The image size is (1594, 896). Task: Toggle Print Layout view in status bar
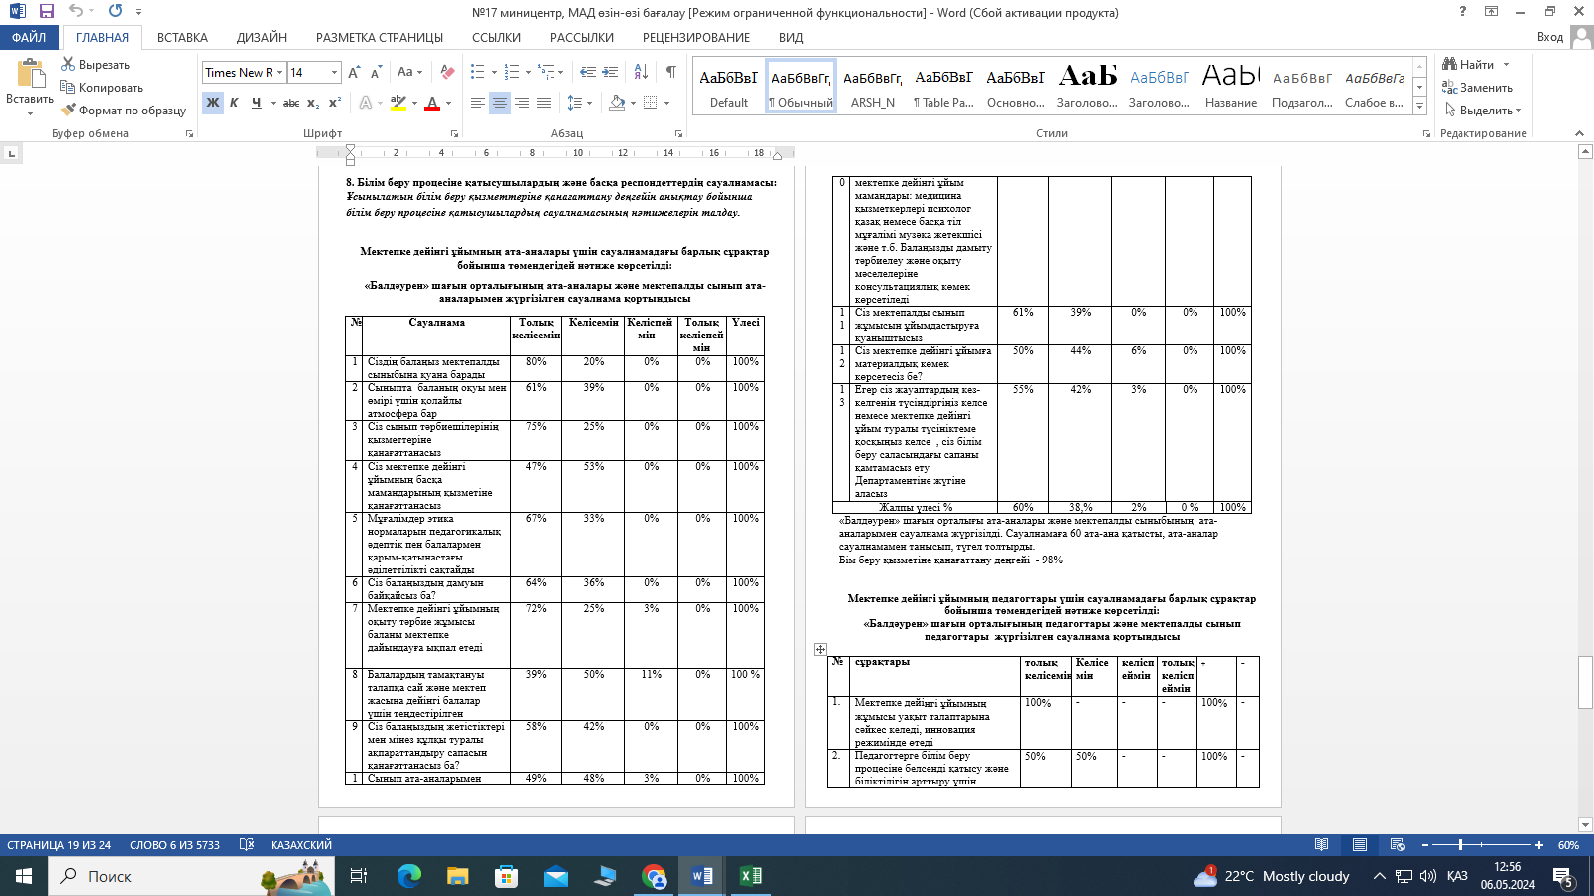click(x=1359, y=845)
